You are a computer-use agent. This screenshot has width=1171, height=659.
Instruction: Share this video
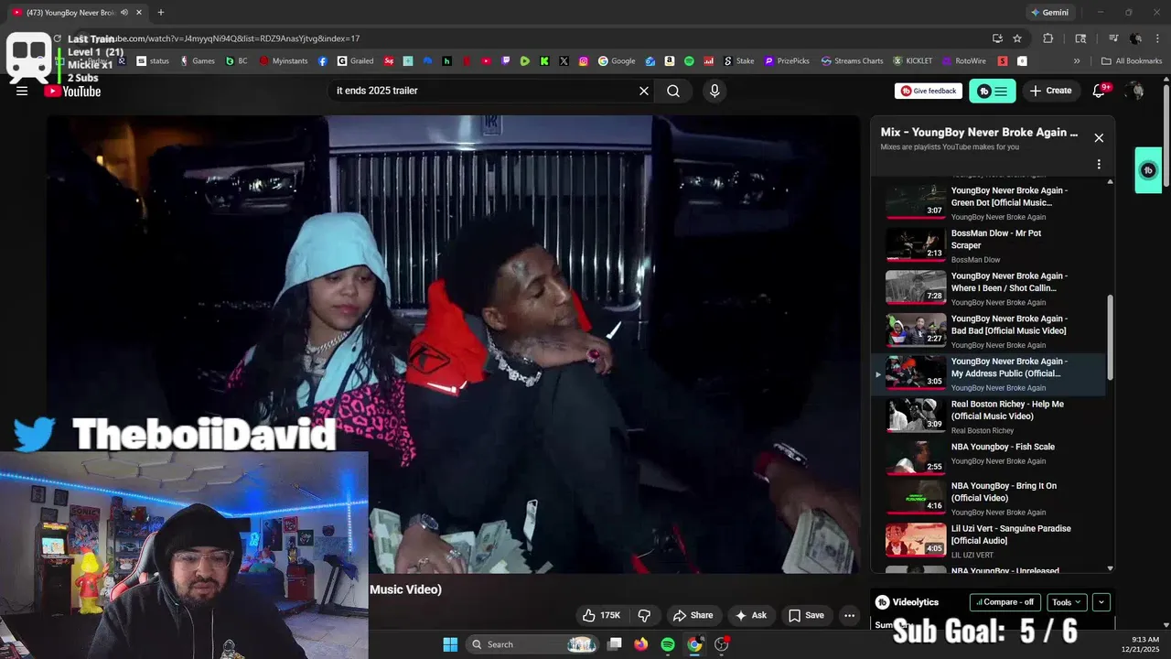[x=693, y=615]
